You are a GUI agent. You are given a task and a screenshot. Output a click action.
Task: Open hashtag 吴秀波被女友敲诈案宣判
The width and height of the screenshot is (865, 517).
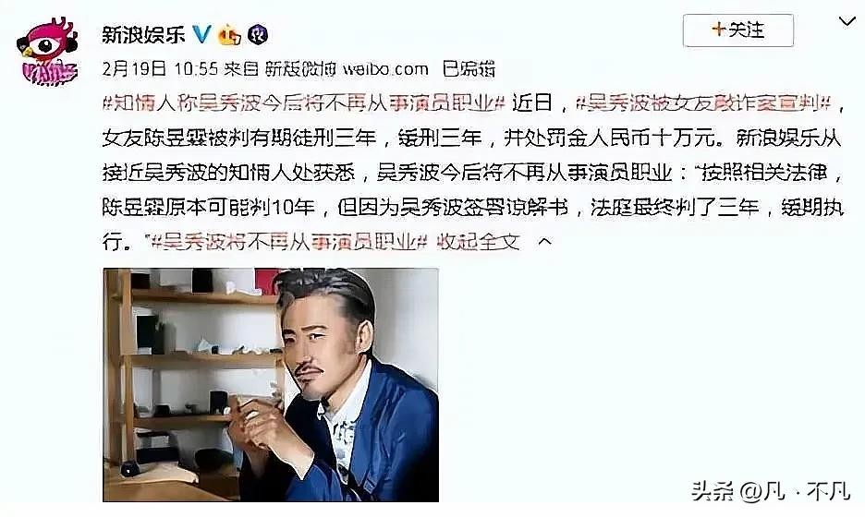[703, 103]
